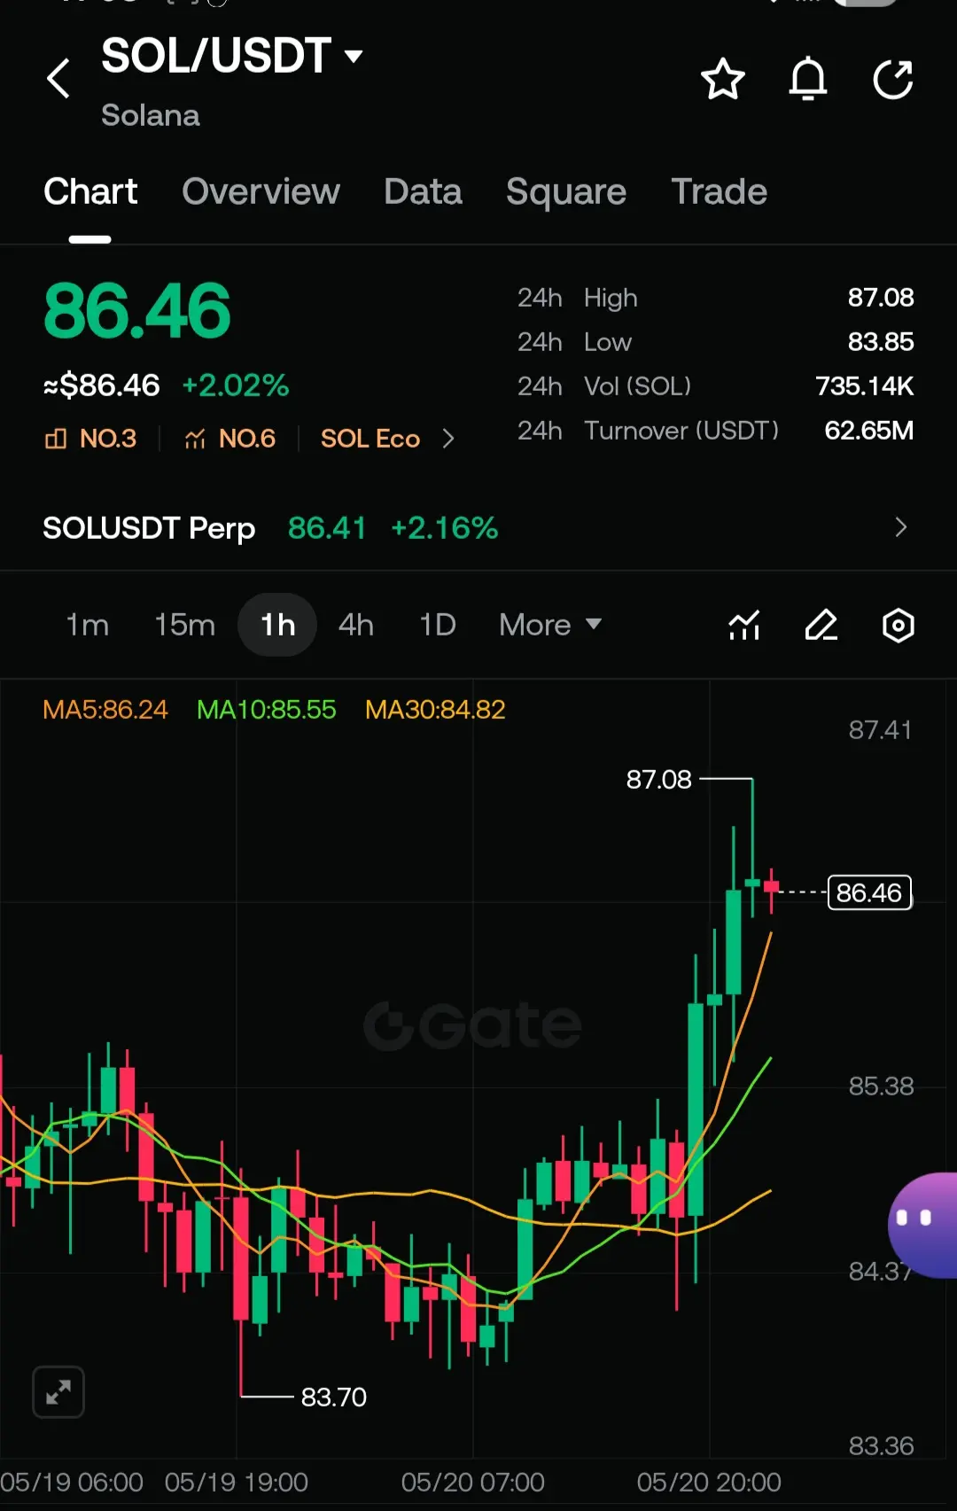
Task: Expand chart to fullscreen
Action: (x=58, y=1392)
